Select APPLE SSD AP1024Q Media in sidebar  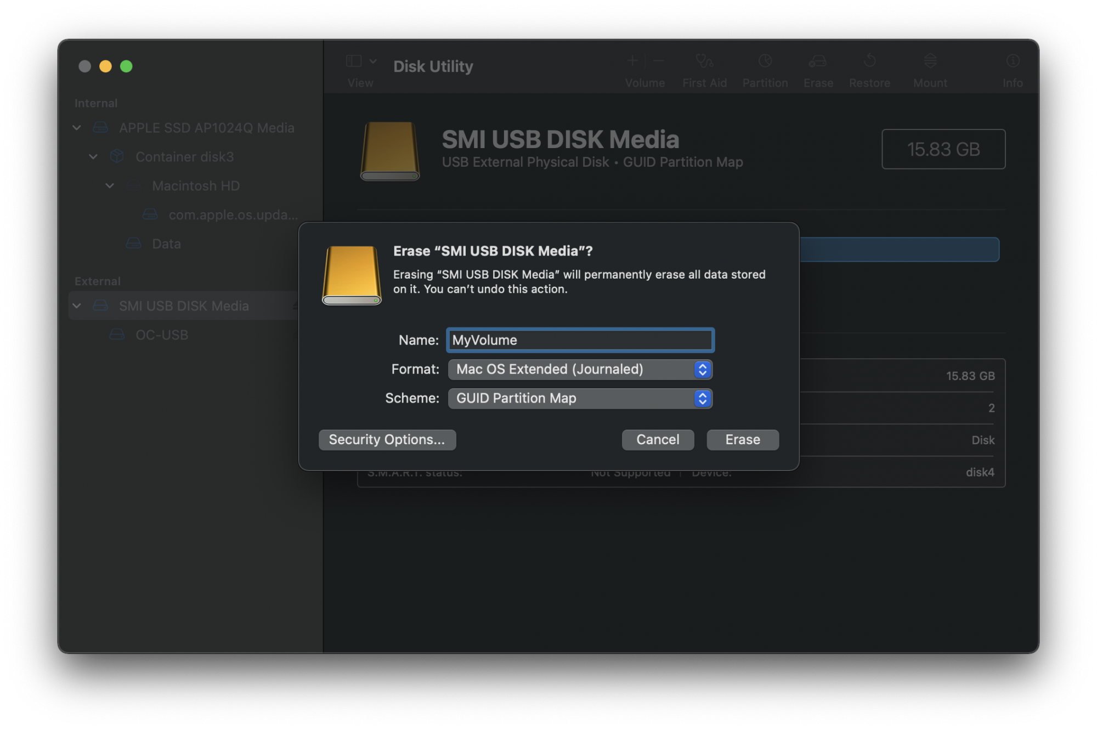(207, 128)
